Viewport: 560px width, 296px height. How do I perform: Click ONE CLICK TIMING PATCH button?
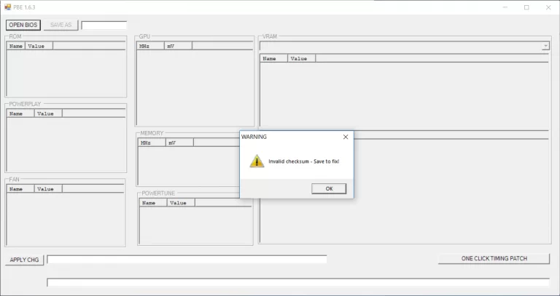click(x=494, y=259)
